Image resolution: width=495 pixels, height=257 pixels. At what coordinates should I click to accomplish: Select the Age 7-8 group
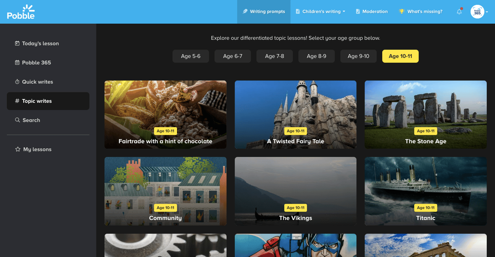(274, 56)
